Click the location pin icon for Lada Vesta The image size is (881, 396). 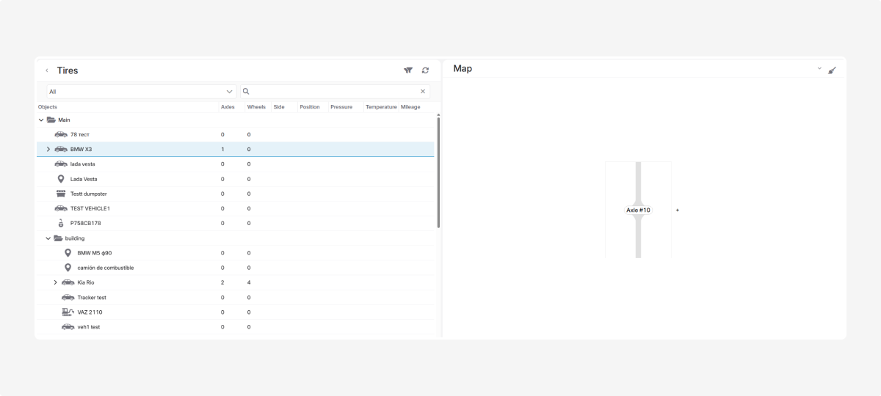point(61,179)
